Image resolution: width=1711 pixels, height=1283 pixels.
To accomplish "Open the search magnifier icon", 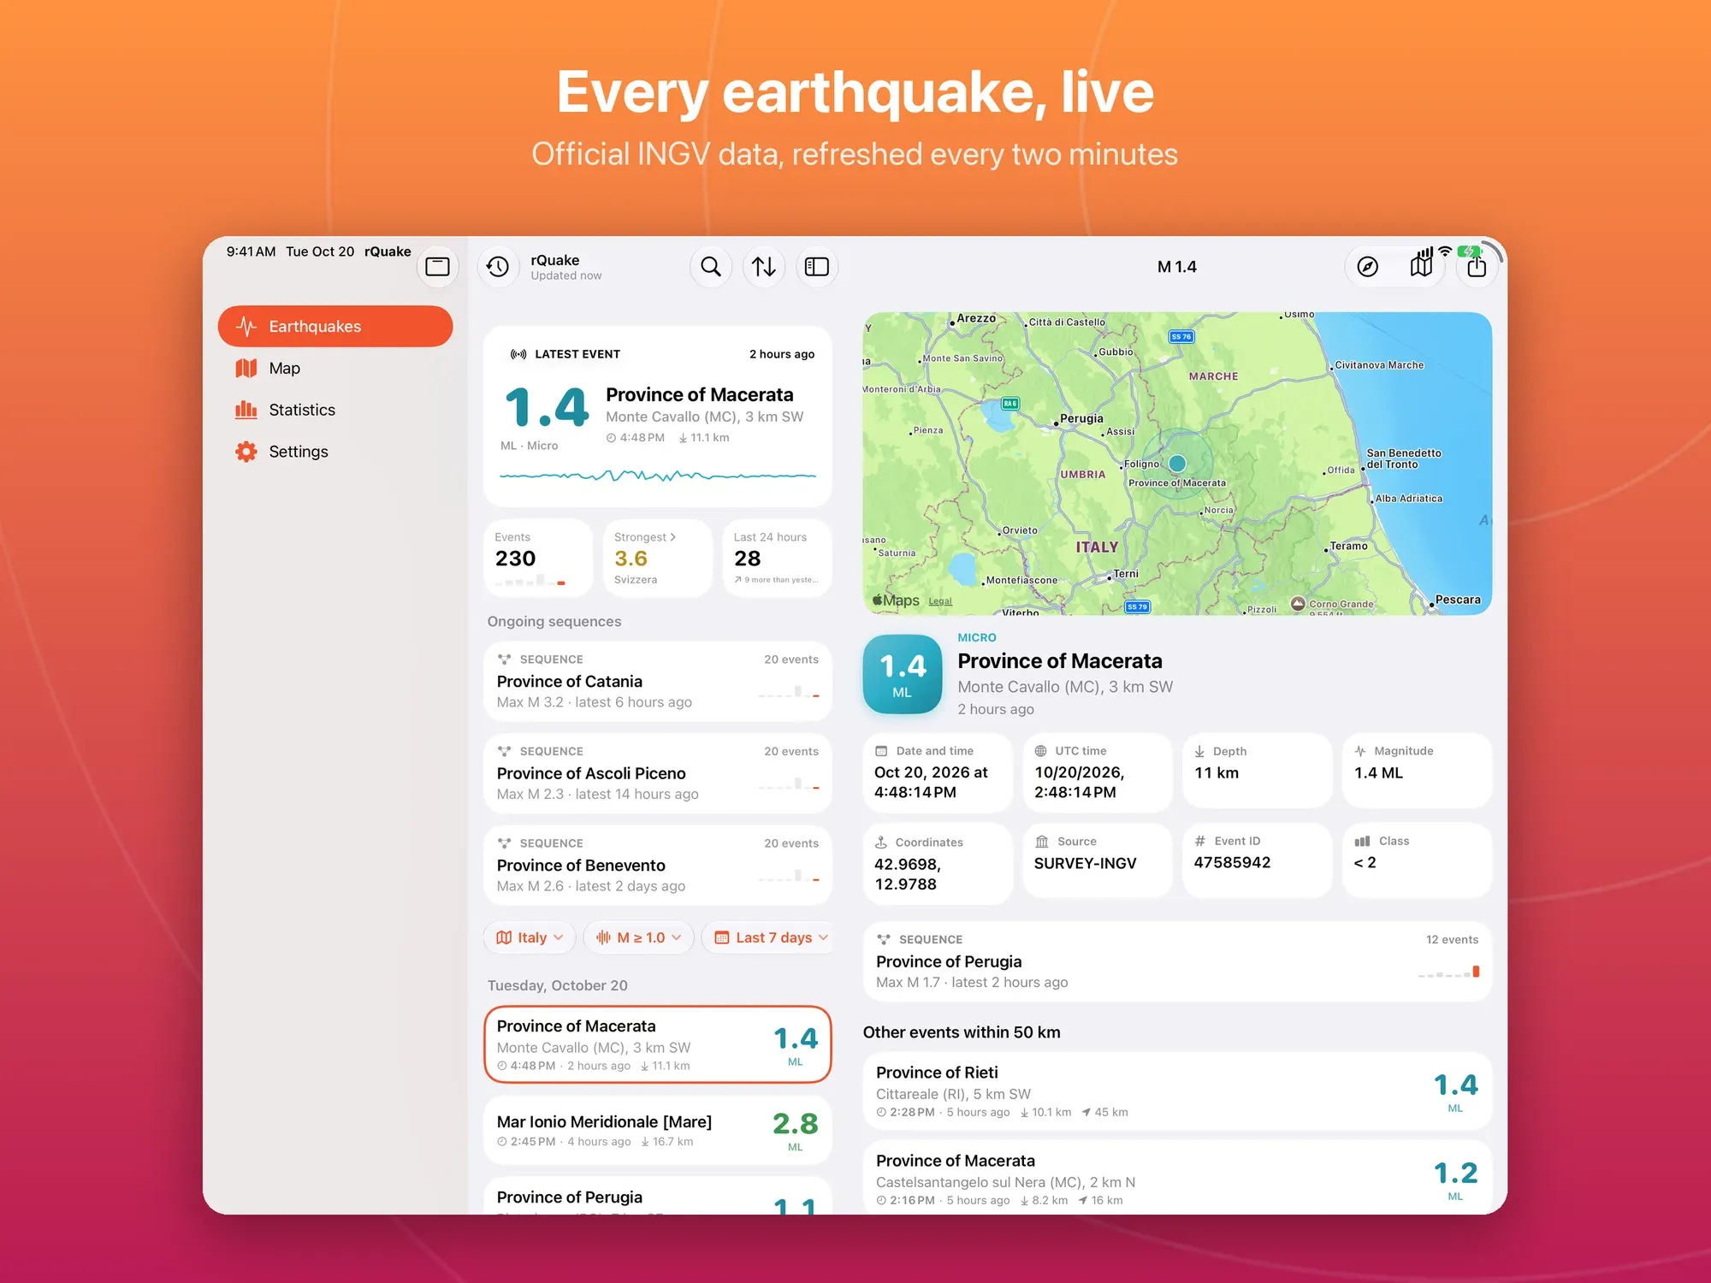I will click(x=711, y=267).
